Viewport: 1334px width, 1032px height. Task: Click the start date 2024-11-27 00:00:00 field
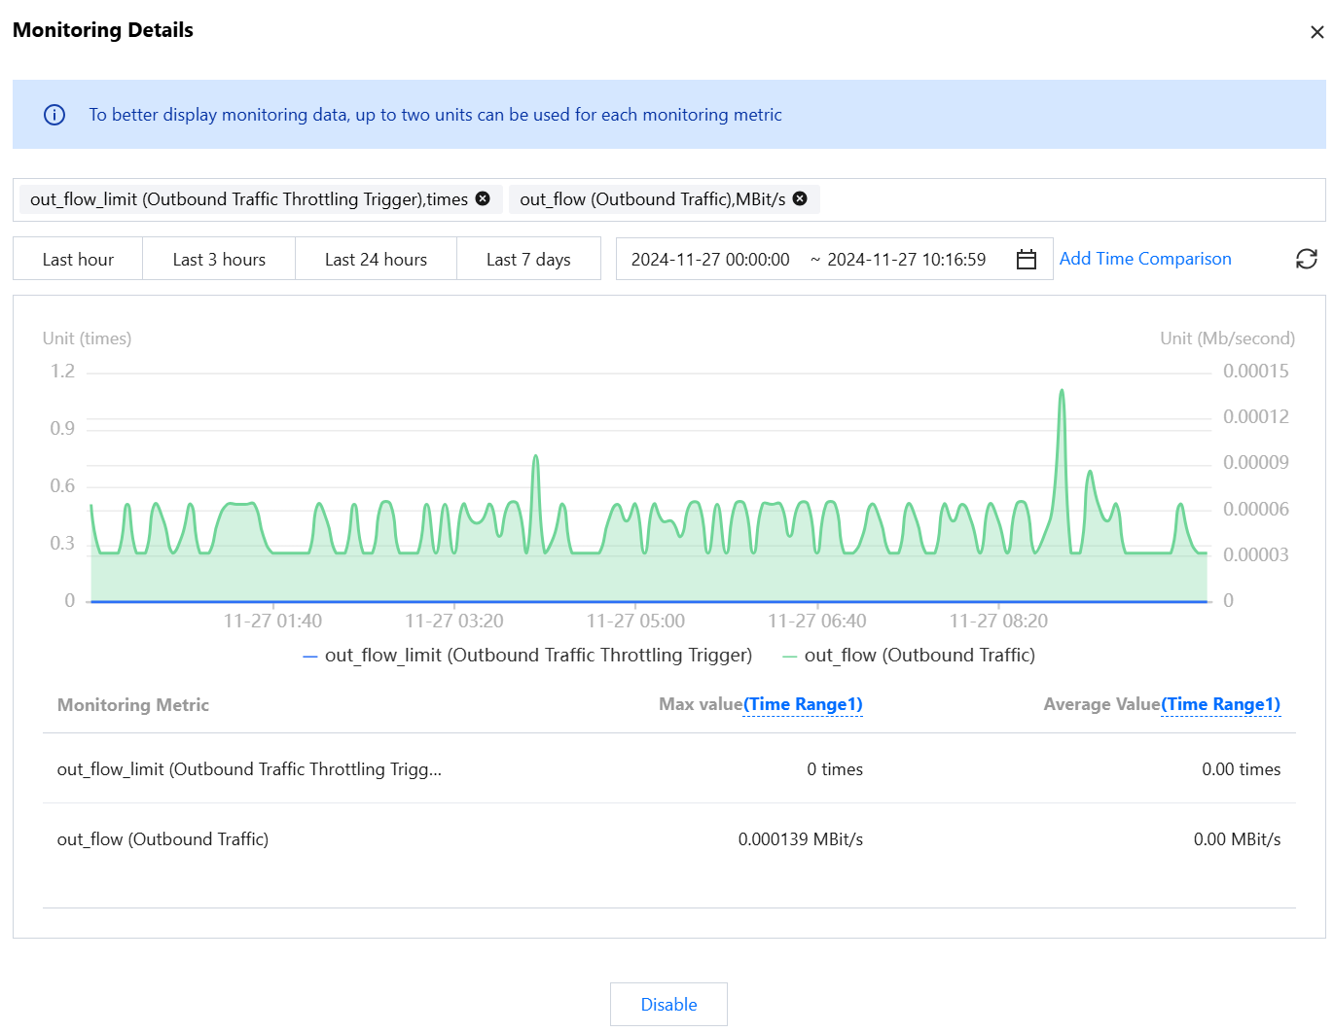tap(710, 260)
